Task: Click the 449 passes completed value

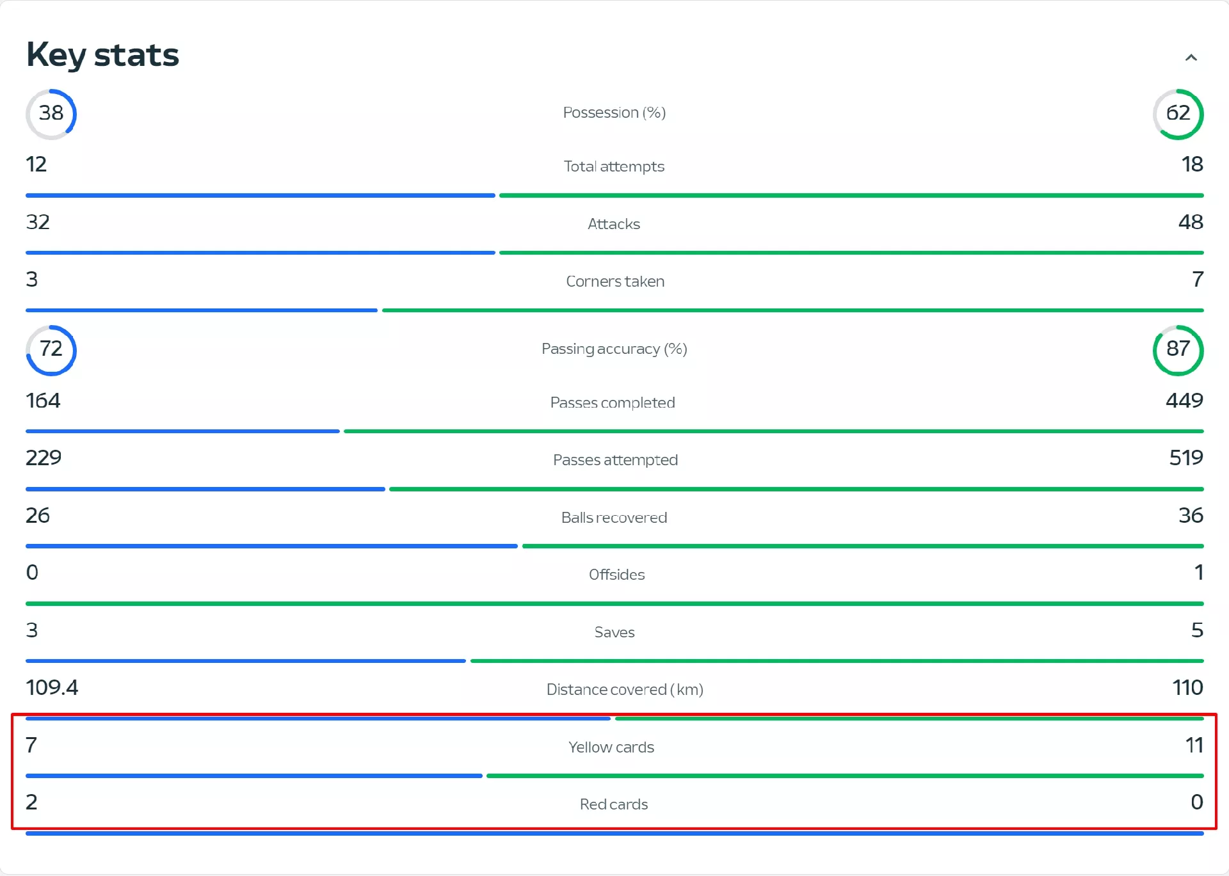Action: pyautogui.click(x=1184, y=401)
